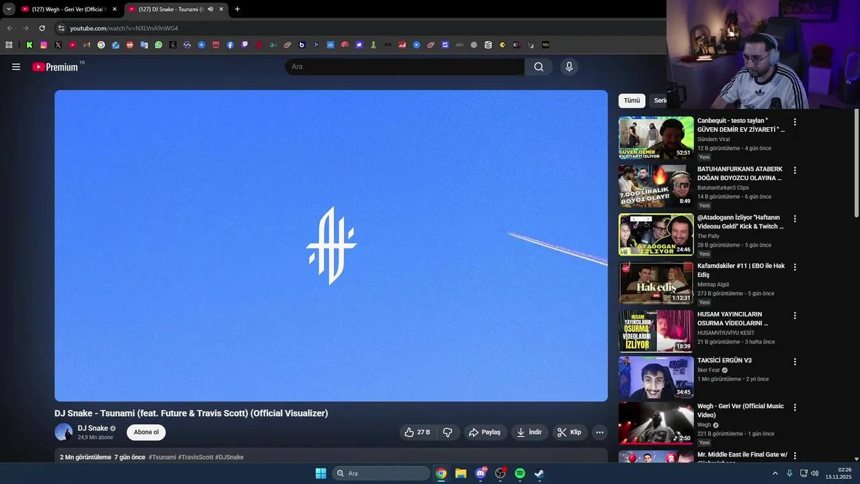Go back in browser history

pyautogui.click(x=9, y=28)
